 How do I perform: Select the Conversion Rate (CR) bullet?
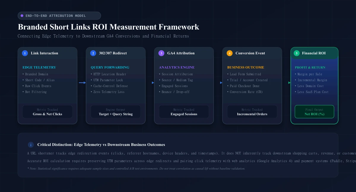pos(245,92)
